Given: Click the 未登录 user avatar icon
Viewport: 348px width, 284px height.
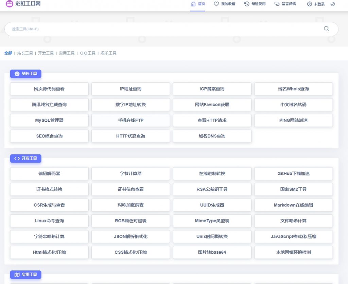Looking at the screenshot, I should (309, 4).
